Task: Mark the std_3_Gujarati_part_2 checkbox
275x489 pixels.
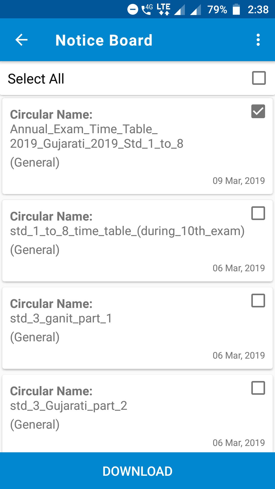Action: (x=258, y=388)
